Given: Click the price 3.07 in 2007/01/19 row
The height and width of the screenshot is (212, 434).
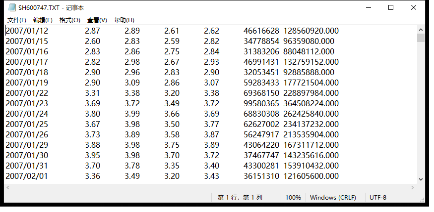Looking at the screenshot, I should (x=211, y=83).
